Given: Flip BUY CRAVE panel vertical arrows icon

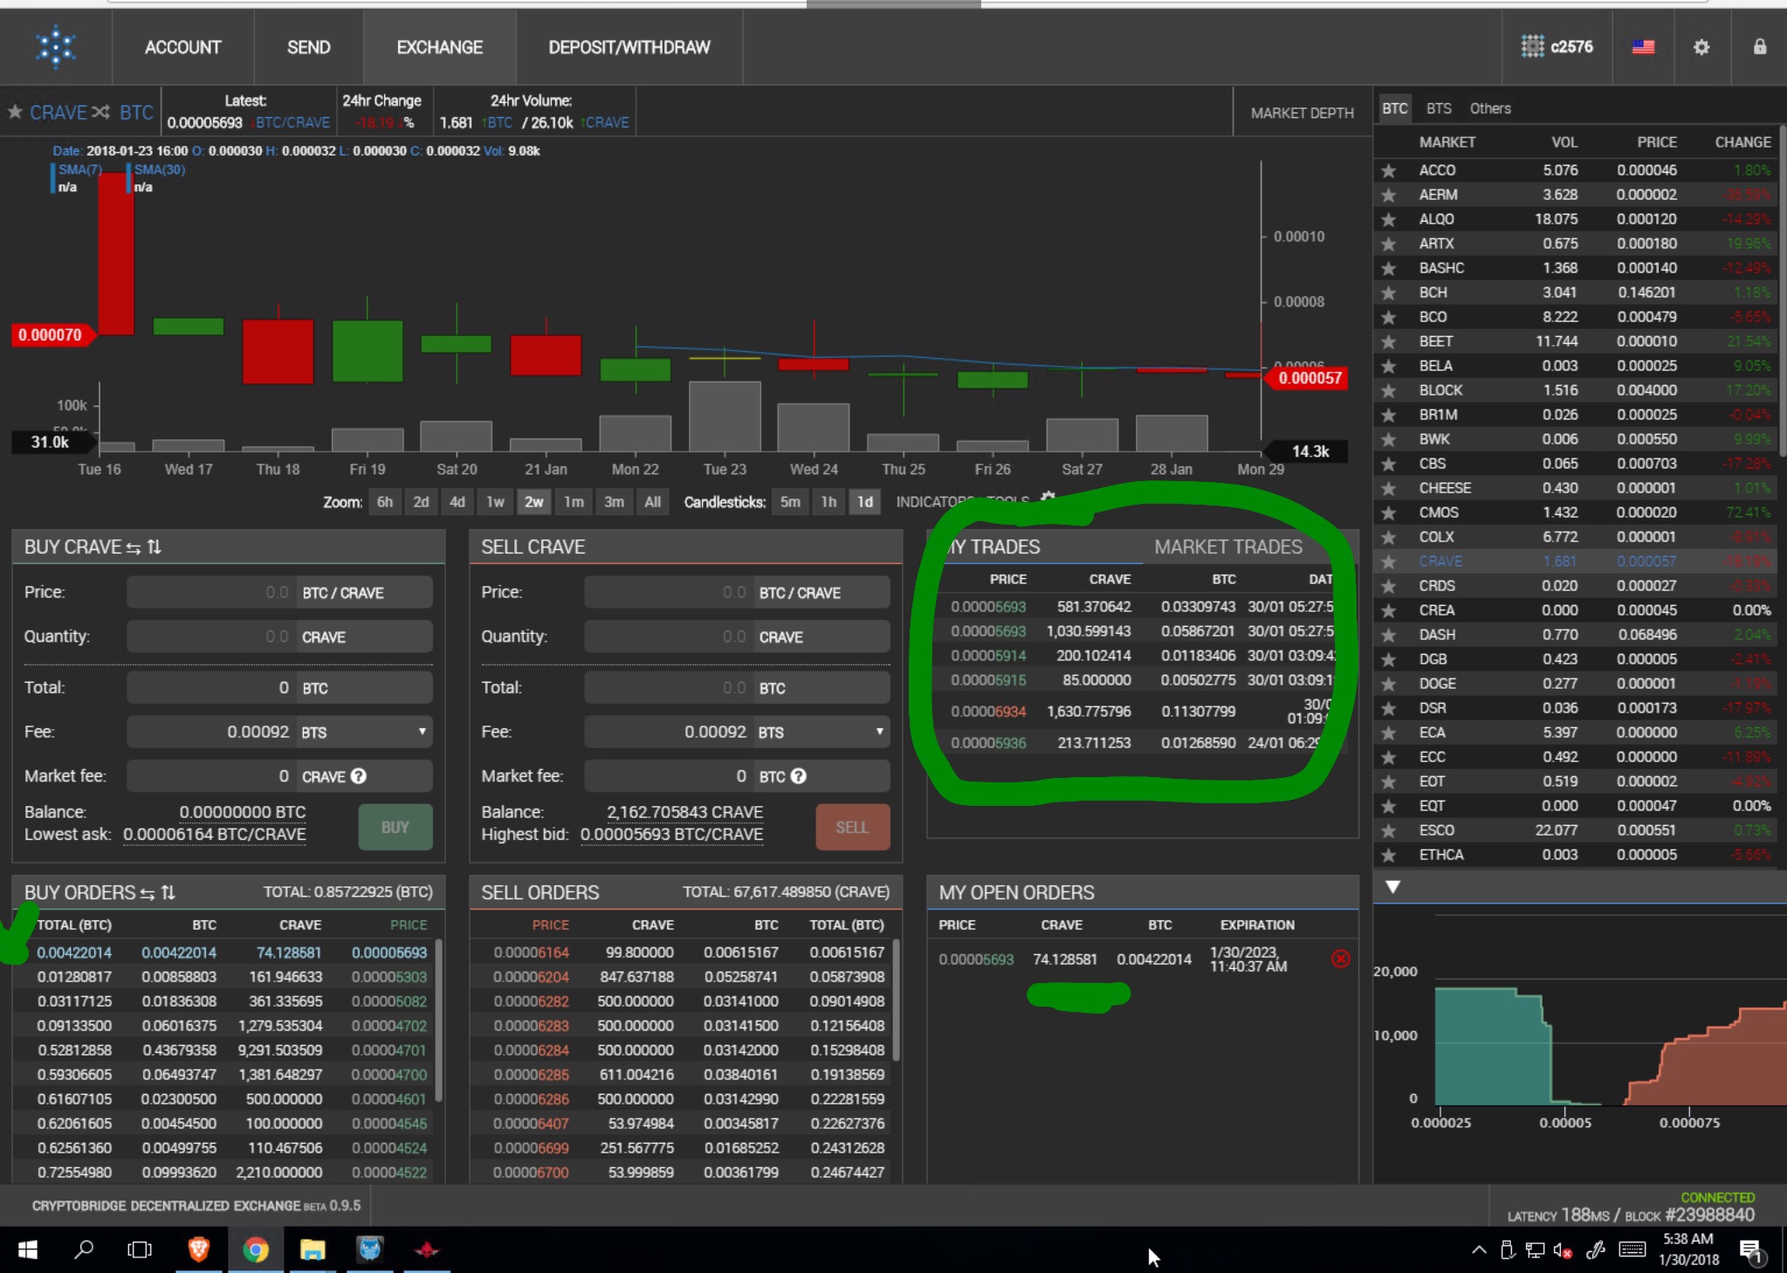Looking at the screenshot, I should pyautogui.click(x=155, y=547).
